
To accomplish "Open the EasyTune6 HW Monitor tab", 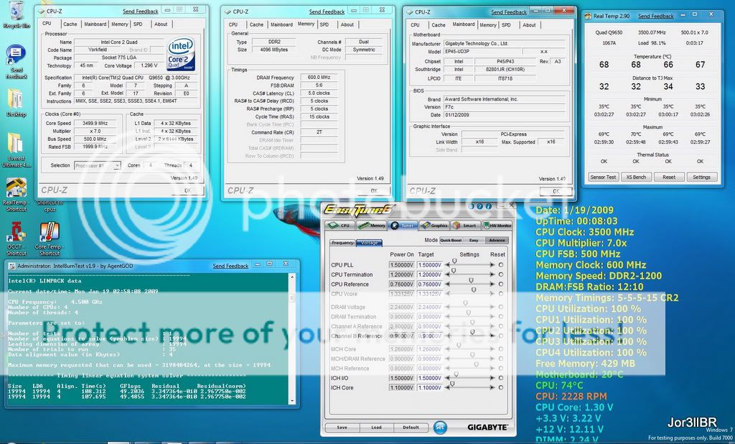I will (497, 226).
